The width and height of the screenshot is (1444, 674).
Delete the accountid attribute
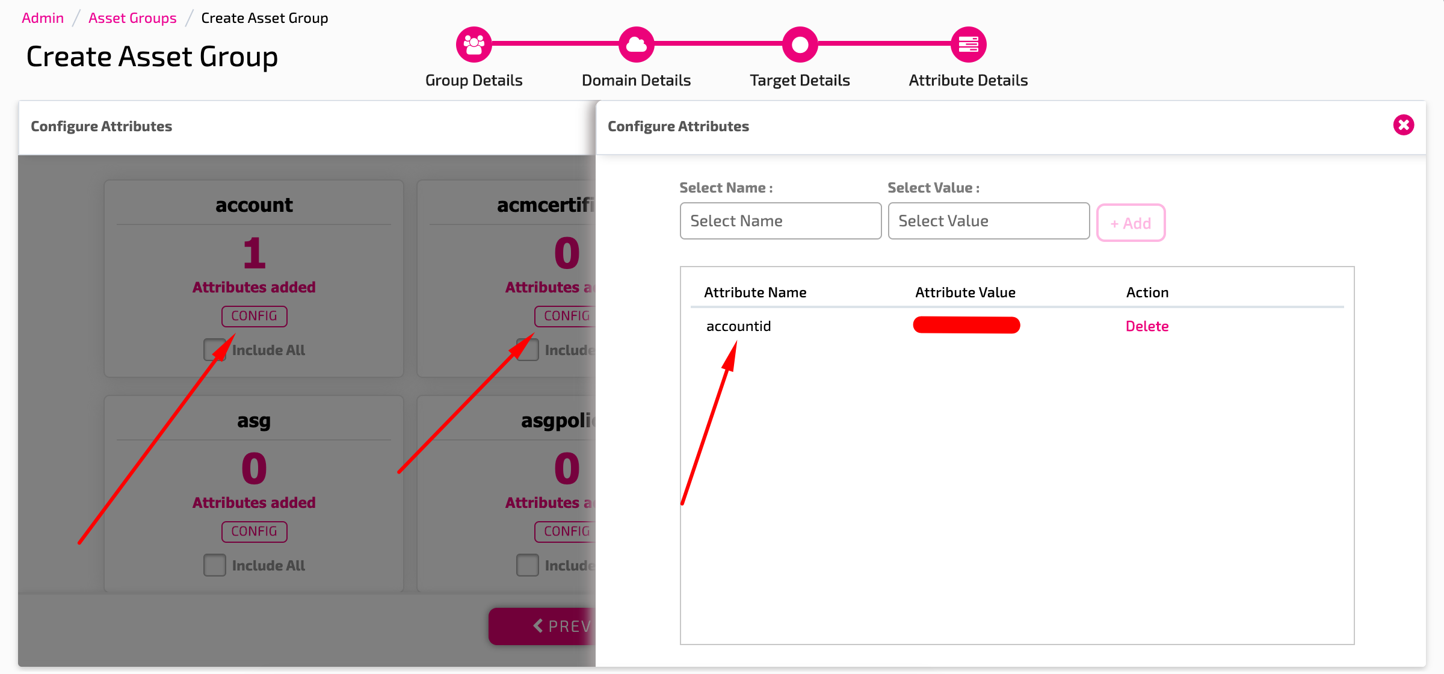pyautogui.click(x=1147, y=326)
